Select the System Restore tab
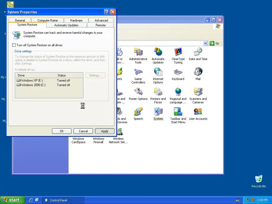 (x=27, y=25)
